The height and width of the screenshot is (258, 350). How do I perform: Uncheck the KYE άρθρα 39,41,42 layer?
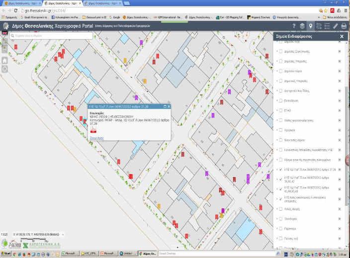pos(280,179)
